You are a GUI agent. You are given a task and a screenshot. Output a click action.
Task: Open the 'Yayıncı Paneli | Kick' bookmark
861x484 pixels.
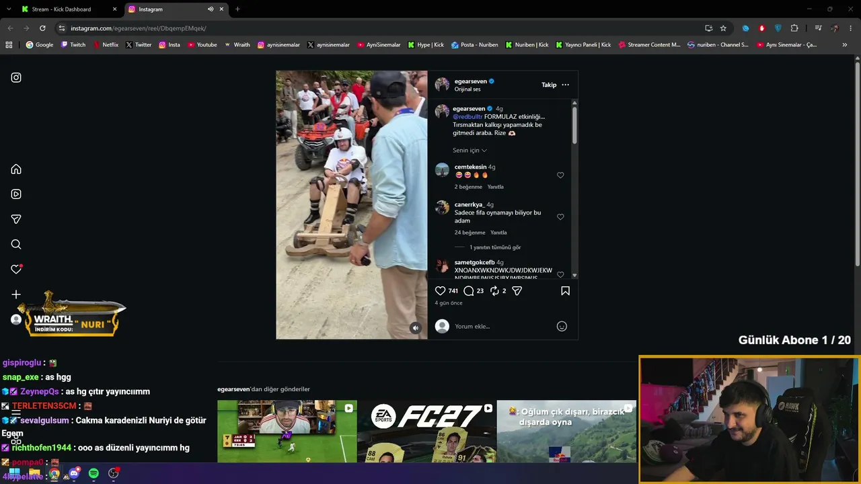point(583,45)
